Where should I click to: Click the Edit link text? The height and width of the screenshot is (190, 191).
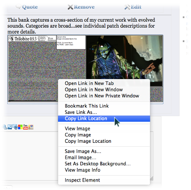136,7
